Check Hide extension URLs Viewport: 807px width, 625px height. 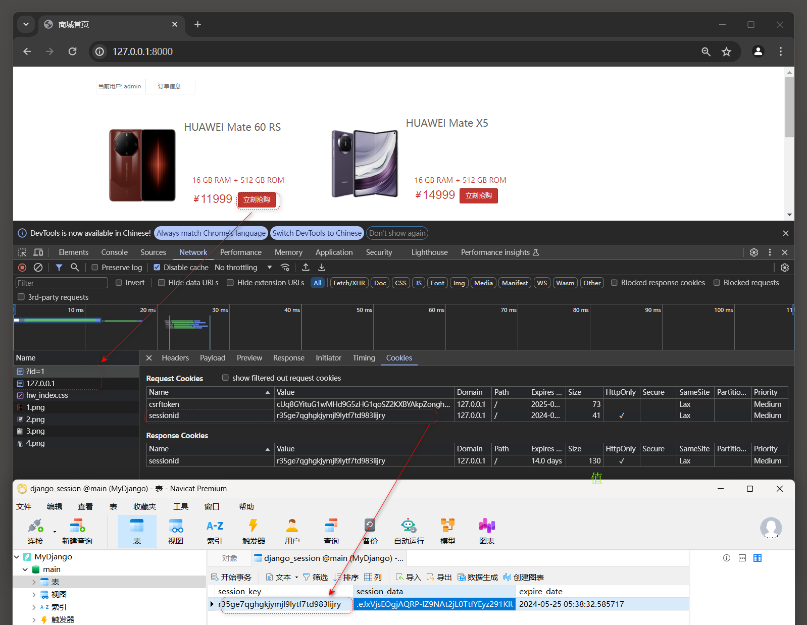pyautogui.click(x=230, y=283)
